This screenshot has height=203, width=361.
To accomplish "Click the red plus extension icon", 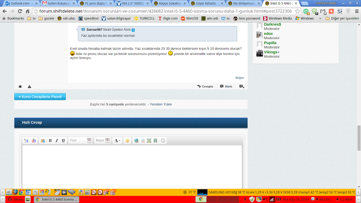I will click(x=331, y=11).
